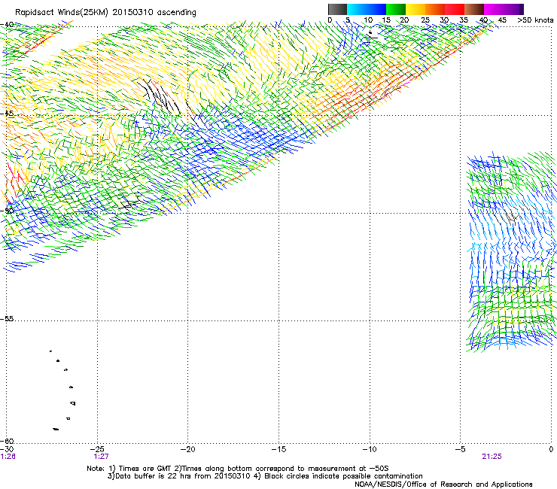Click the latitude label '-60'

pyautogui.click(x=8, y=442)
